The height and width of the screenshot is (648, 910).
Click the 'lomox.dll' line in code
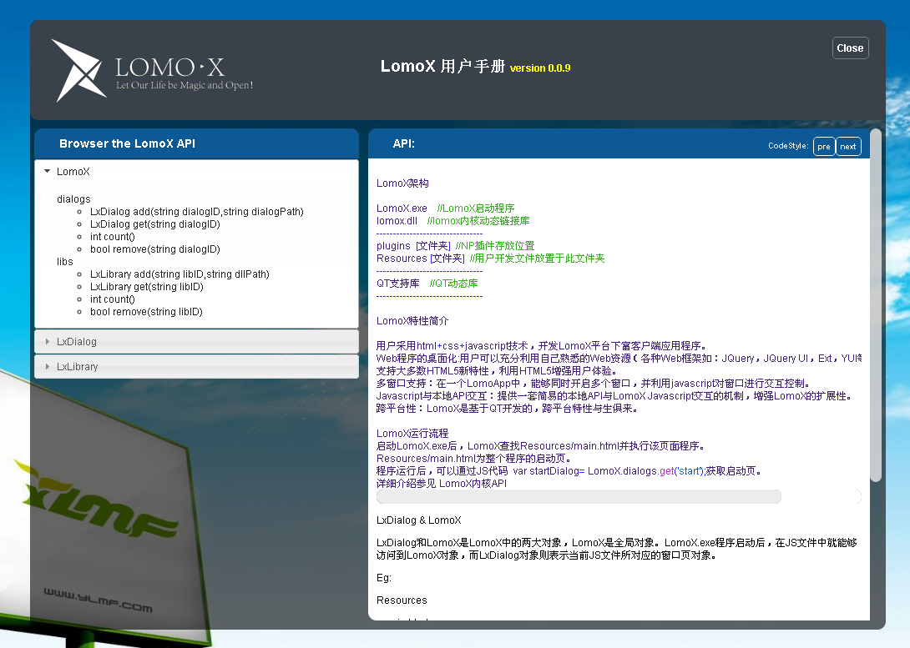pos(453,221)
